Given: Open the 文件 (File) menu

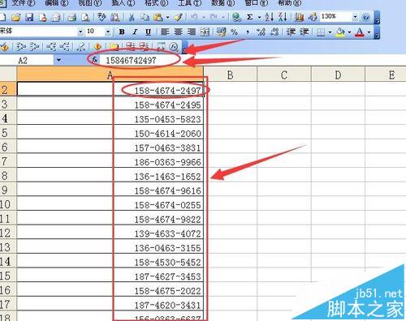Looking at the screenshot, I should 24,2.
